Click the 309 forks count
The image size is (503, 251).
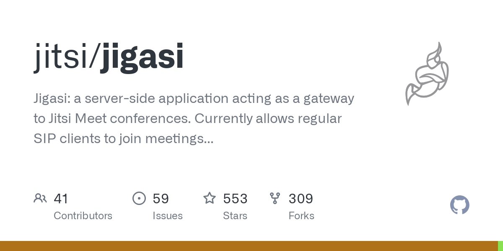(x=301, y=199)
